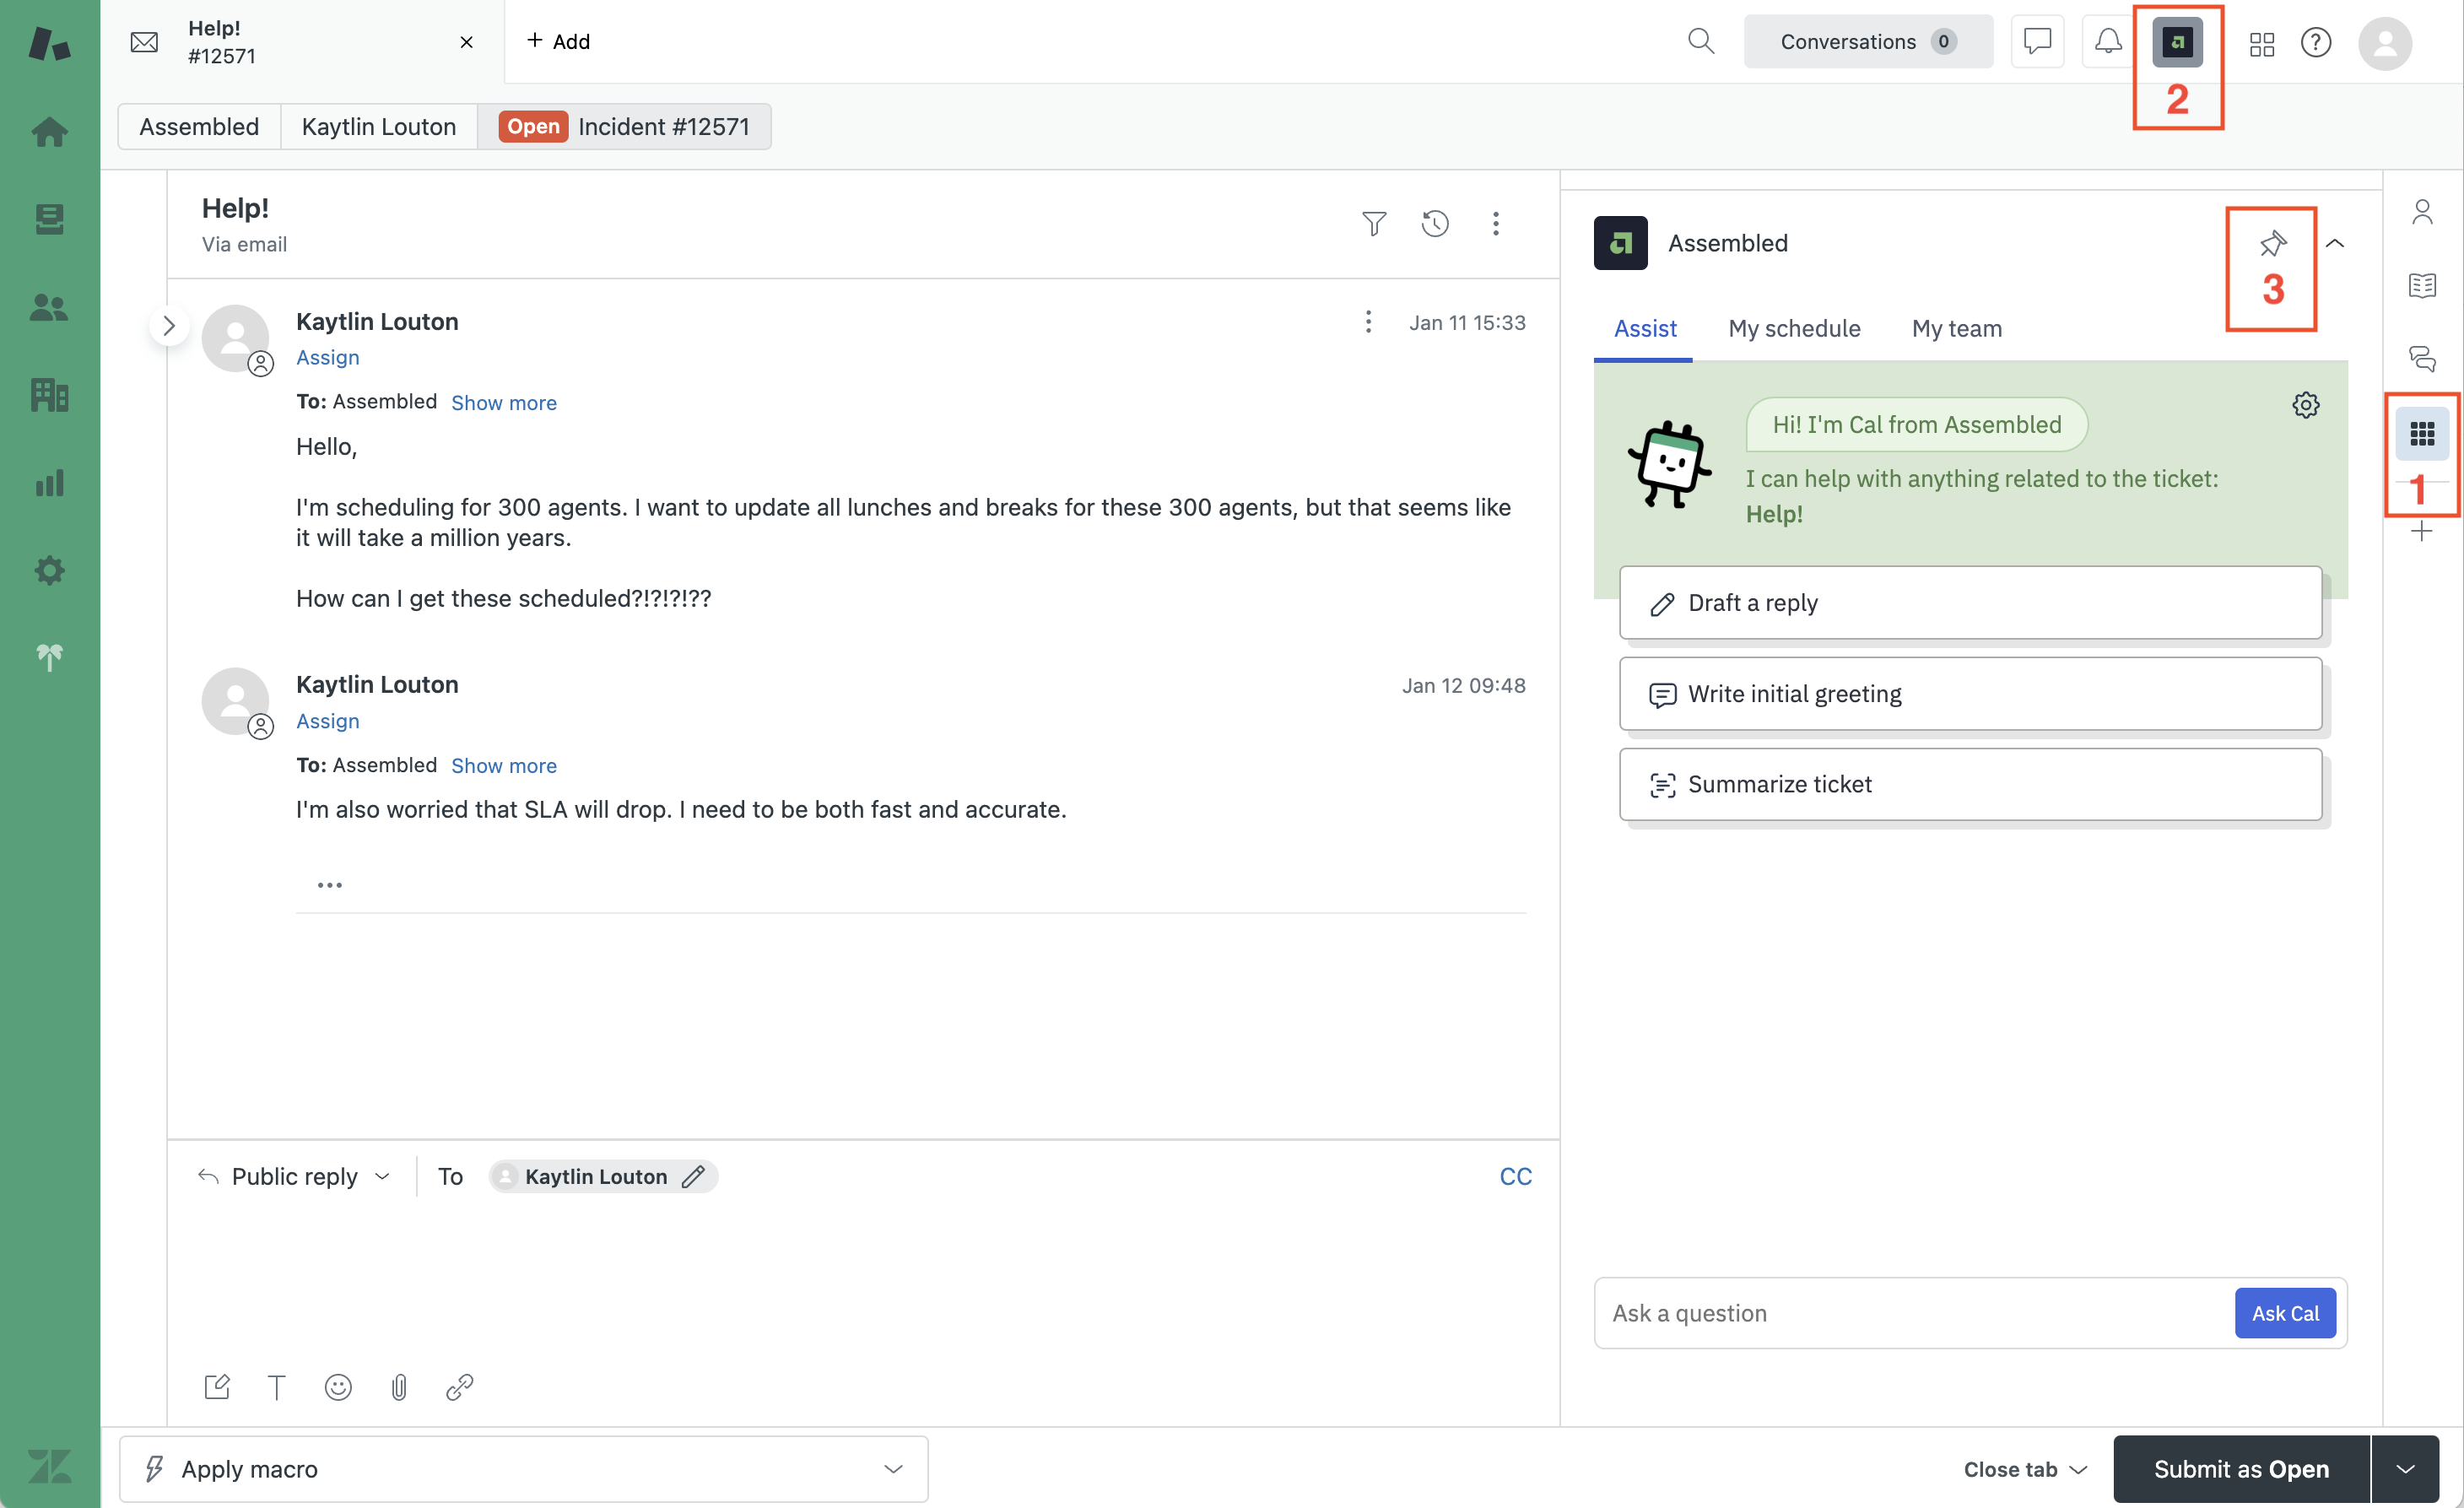Click the Assembled app icon in top bar
2464x1508 pixels.
pyautogui.click(x=2177, y=42)
